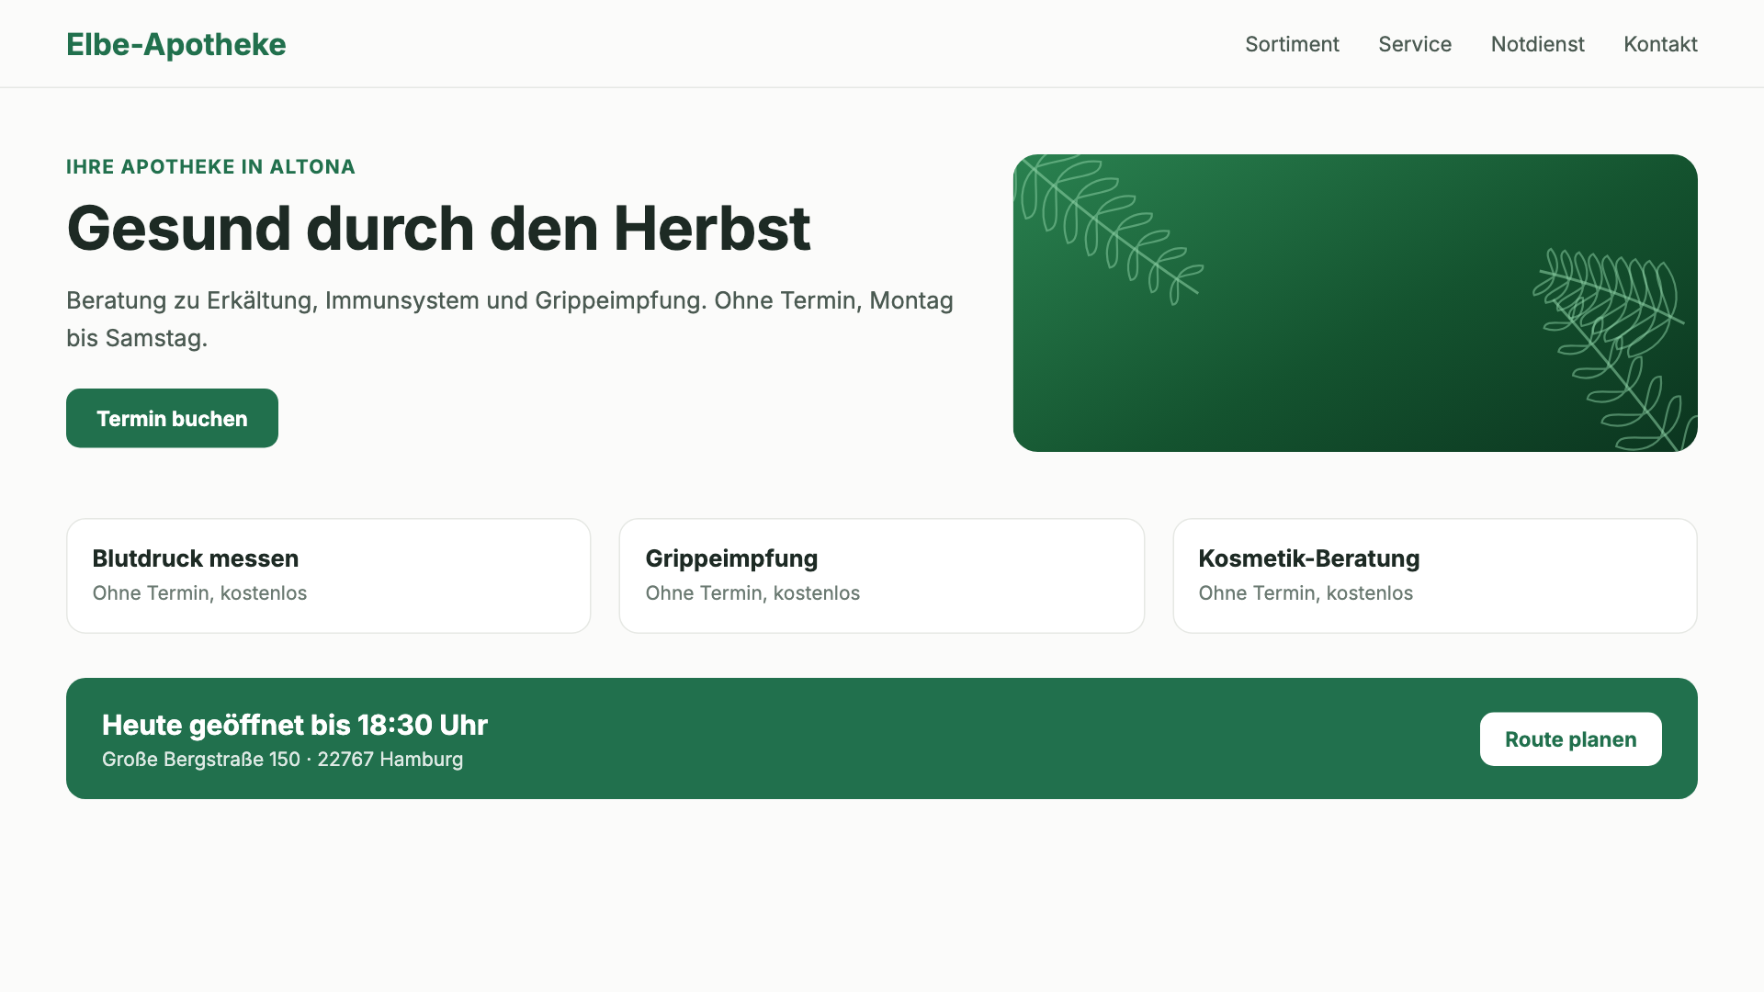This screenshot has height=992, width=1764.
Task: Click the Gesund durch den Herbst headline
Action: click(x=438, y=228)
